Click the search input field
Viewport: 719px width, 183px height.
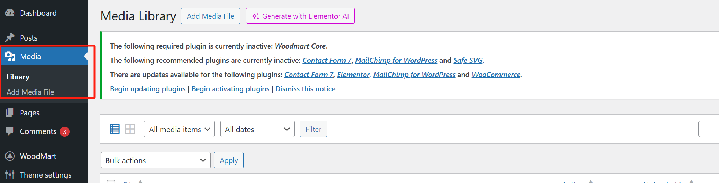tap(709, 129)
